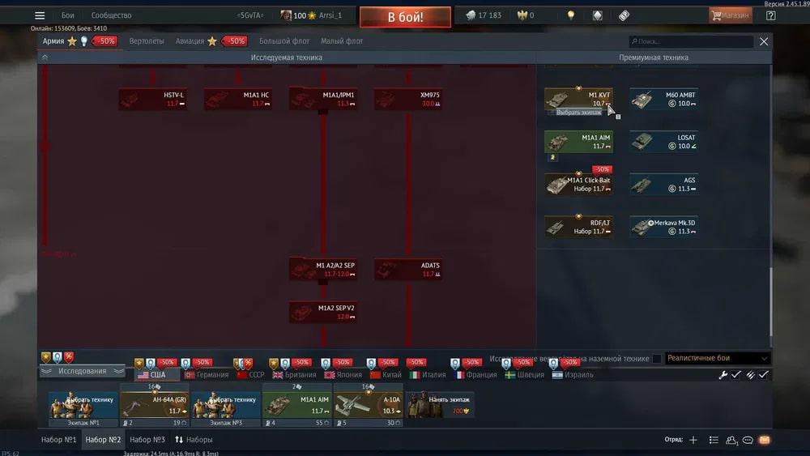Click Нанять экипаж crew slot
The image size is (810, 456).
coord(440,404)
